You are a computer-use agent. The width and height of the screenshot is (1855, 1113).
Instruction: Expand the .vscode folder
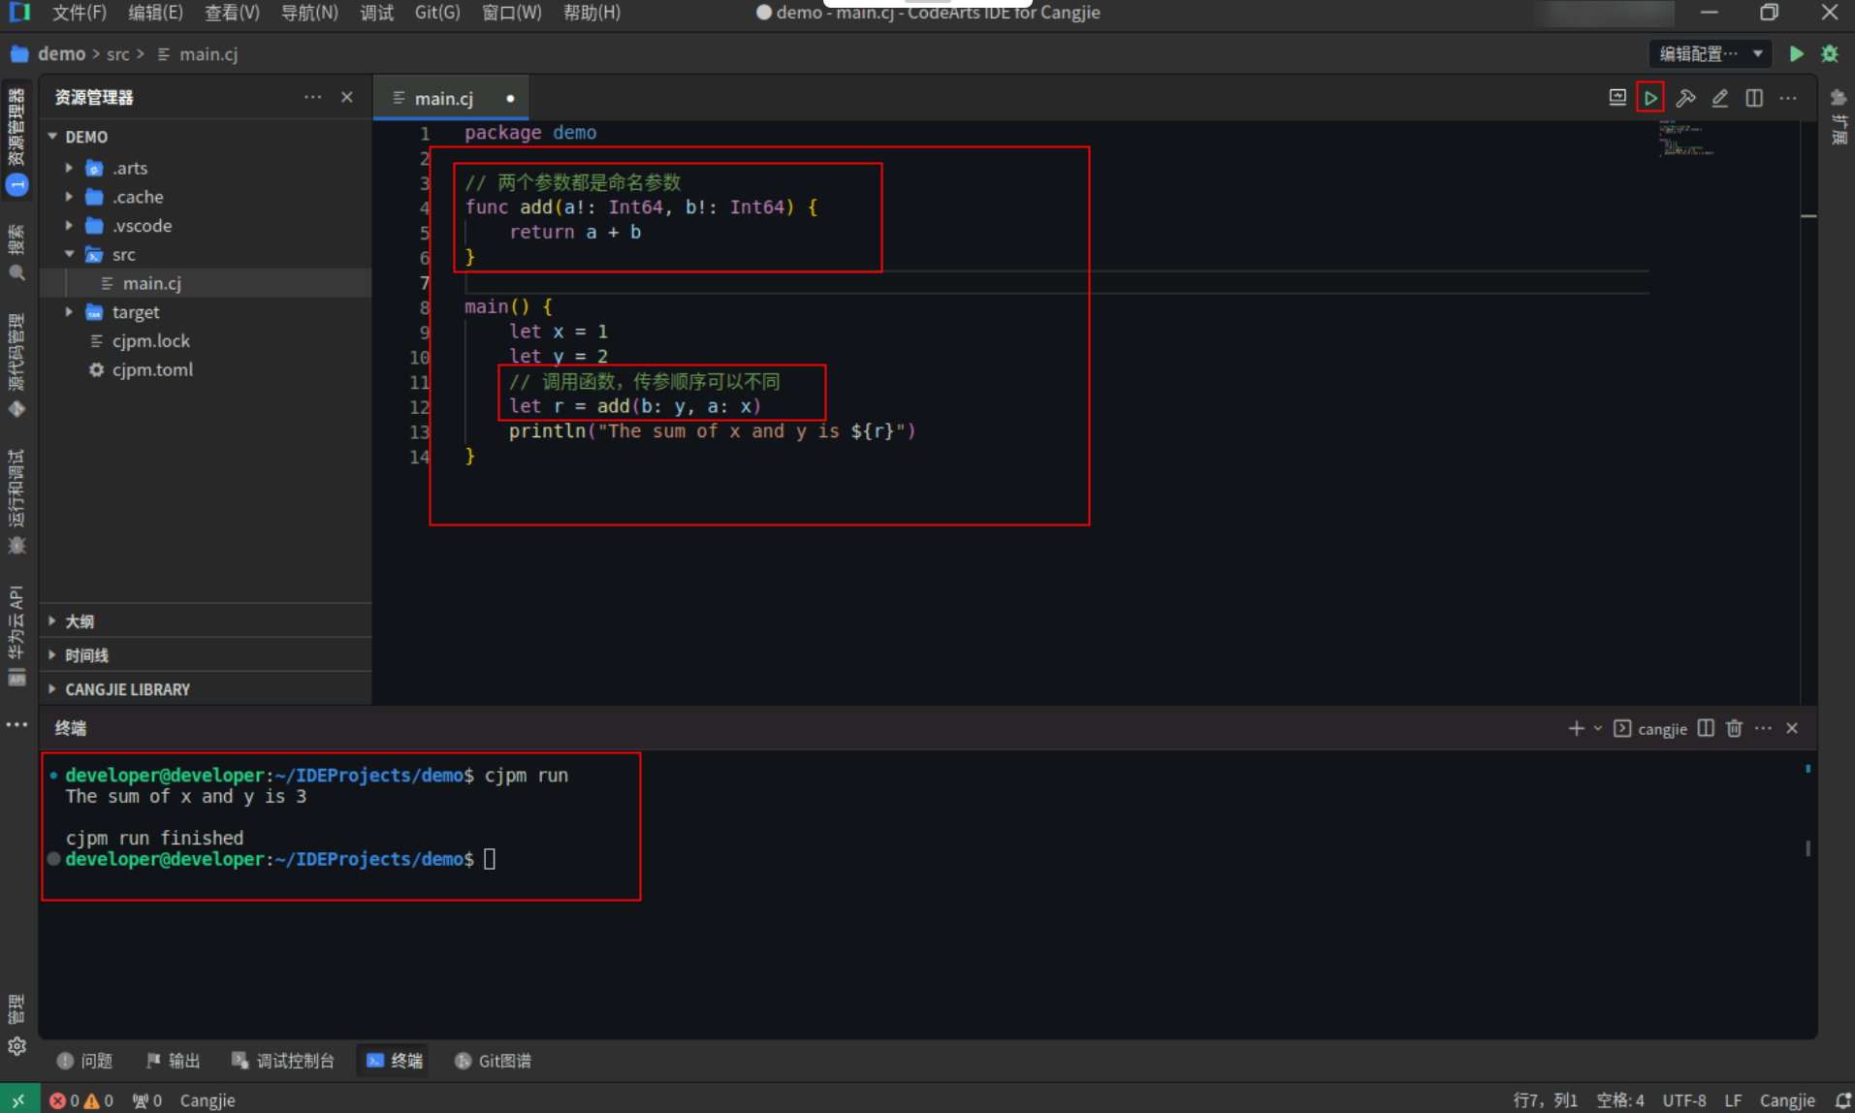pos(69,226)
